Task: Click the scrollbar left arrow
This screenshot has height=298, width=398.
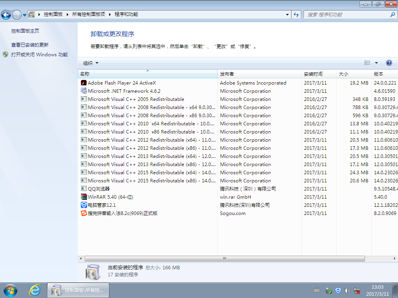Action: [81, 258]
